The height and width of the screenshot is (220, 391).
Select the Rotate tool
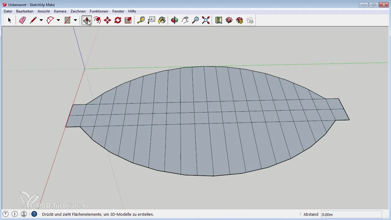tap(118, 20)
